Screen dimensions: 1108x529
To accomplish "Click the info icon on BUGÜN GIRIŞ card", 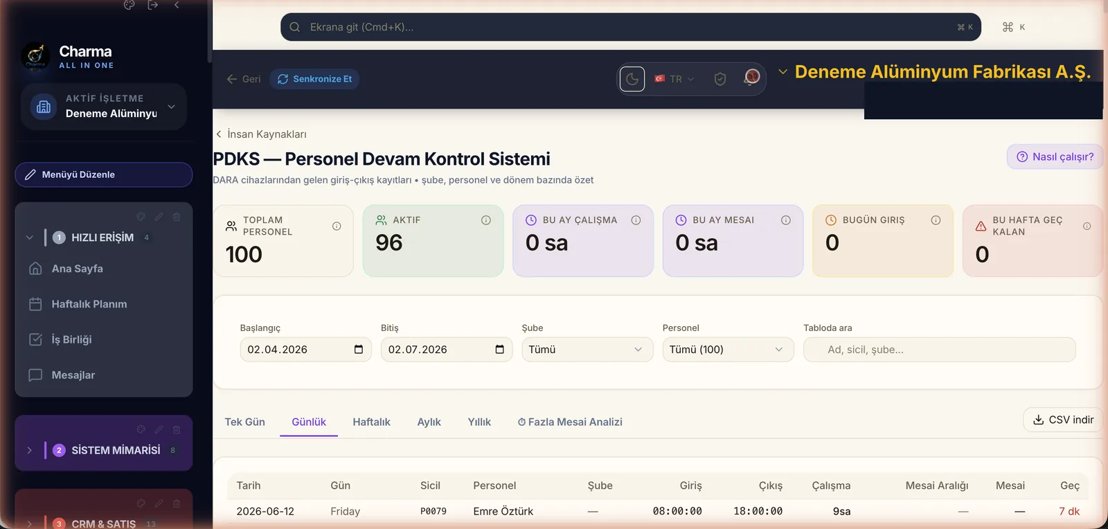I will click(936, 220).
